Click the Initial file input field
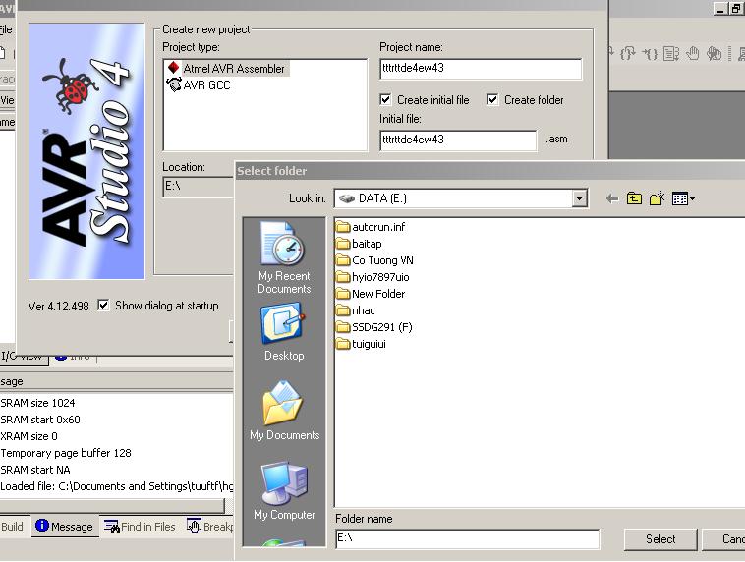Image resolution: width=745 pixels, height=562 pixels. tap(458, 140)
